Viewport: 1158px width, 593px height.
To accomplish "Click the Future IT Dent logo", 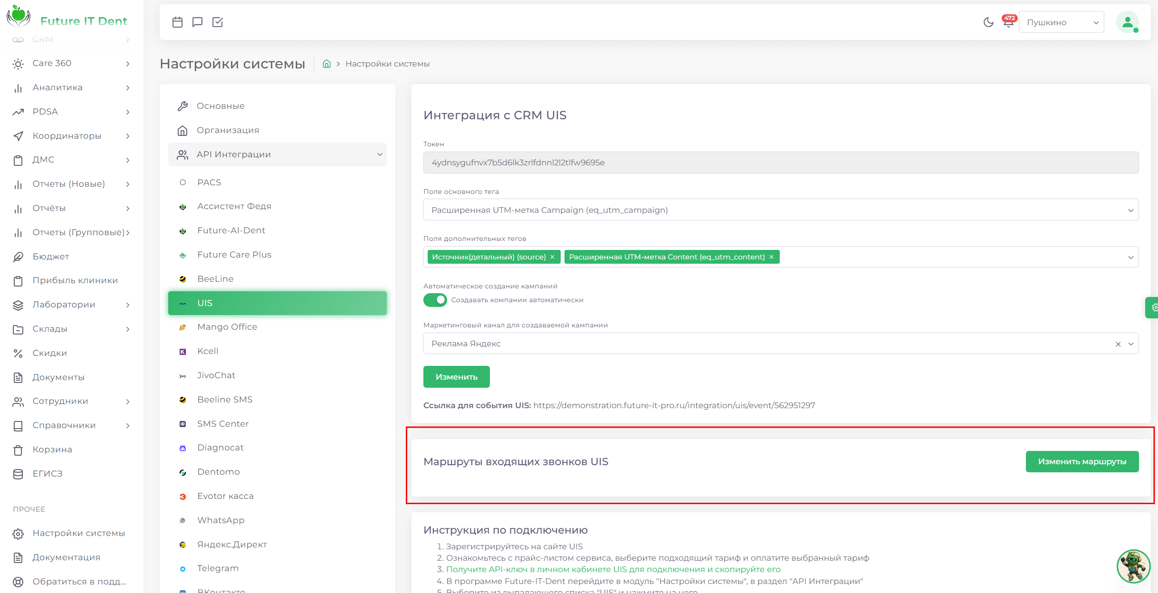I will click(x=67, y=18).
